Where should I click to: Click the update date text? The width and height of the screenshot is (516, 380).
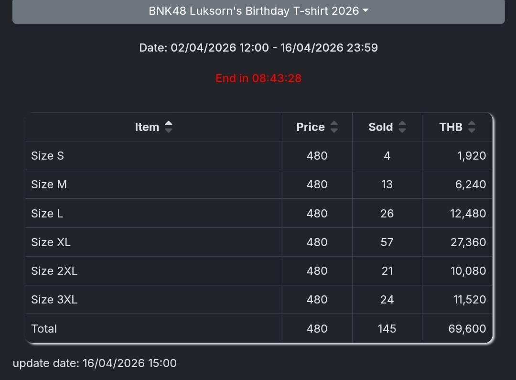[95, 363]
